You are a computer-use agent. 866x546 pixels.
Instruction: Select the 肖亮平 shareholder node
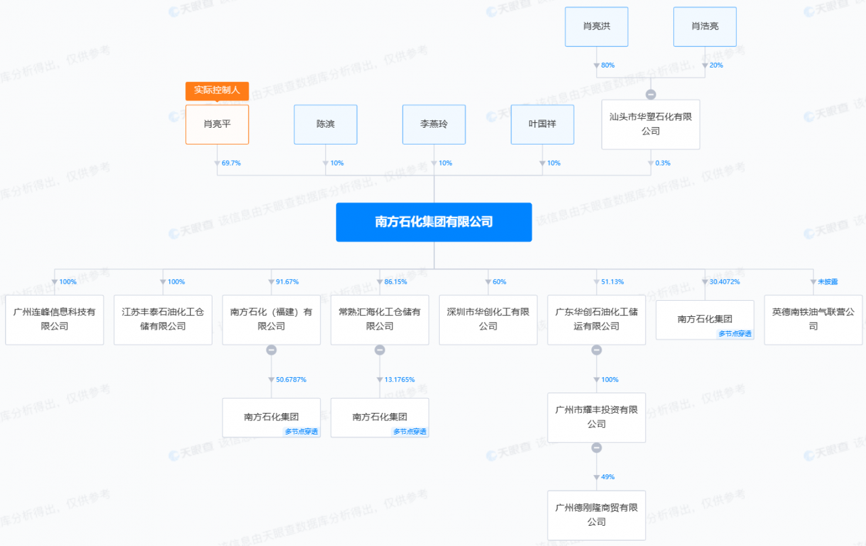tap(217, 124)
